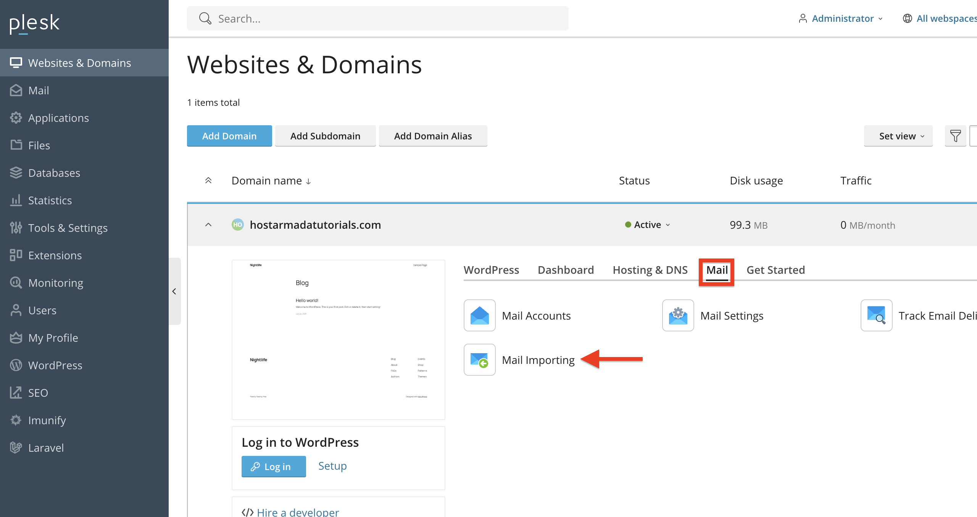This screenshot has height=517, width=977.
Task: Click the filter funnel icon
Action: coord(955,136)
